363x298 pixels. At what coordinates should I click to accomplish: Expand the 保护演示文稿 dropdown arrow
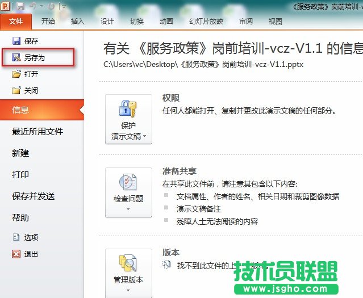pyautogui.click(x=145, y=136)
